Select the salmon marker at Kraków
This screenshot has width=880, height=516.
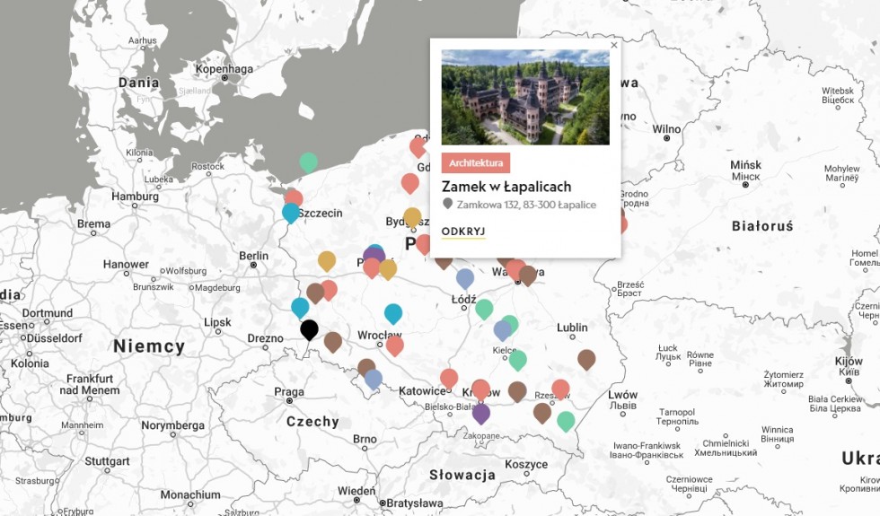click(480, 389)
